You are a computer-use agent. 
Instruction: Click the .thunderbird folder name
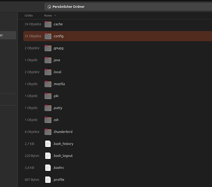click(x=62, y=132)
